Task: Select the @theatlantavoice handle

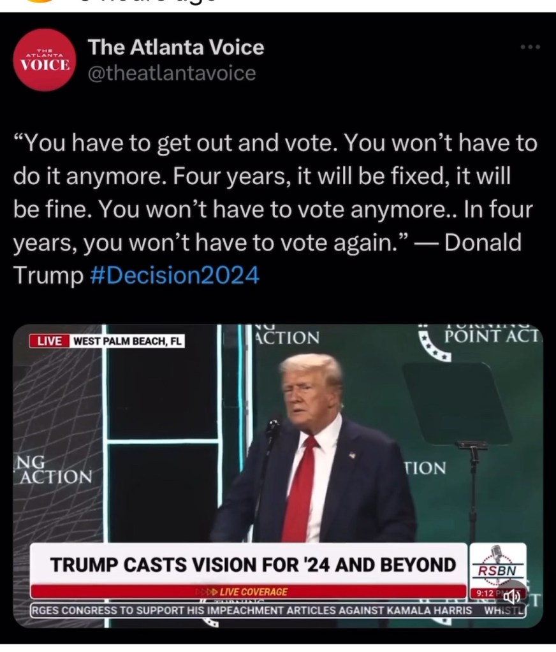Action: click(172, 73)
